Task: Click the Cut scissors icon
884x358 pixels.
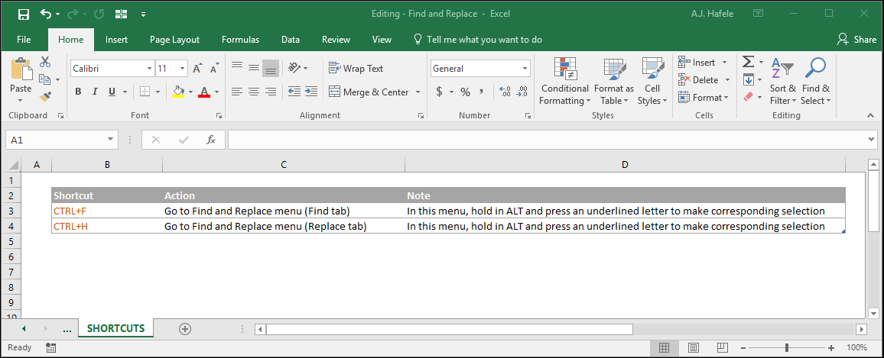Action: click(45, 61)
